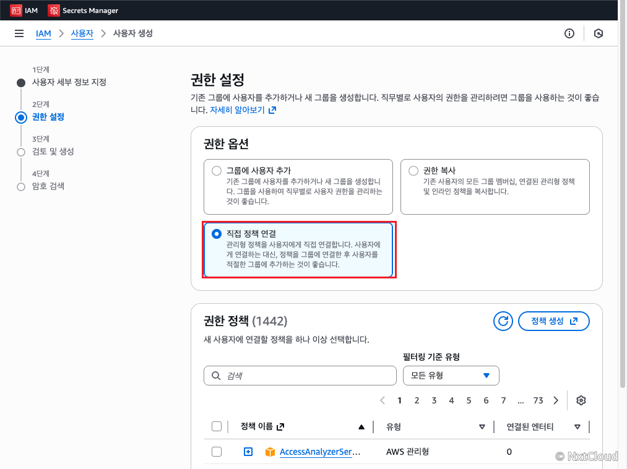
Task: Click the pagination ellipsis
Action: coord(521,401)
